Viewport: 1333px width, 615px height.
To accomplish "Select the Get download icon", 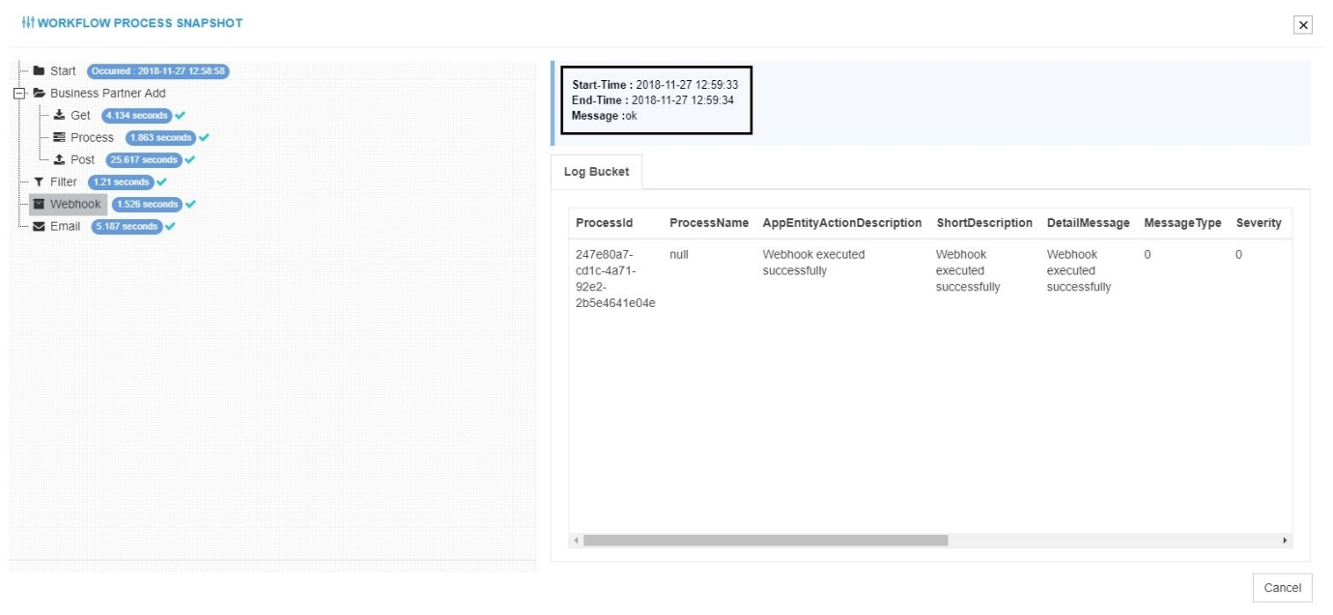I will [x=60, y=116].
